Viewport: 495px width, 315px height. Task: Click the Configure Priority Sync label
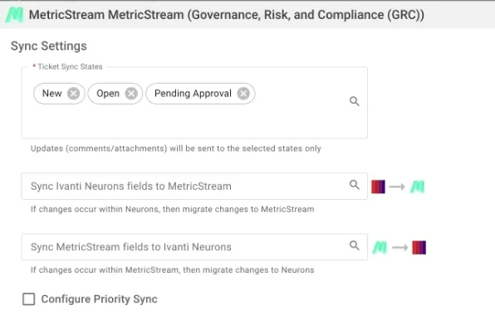(x=99, y=299)
